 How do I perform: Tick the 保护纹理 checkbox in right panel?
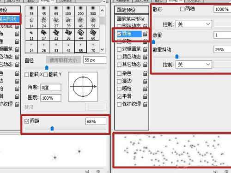pos(119,104)
